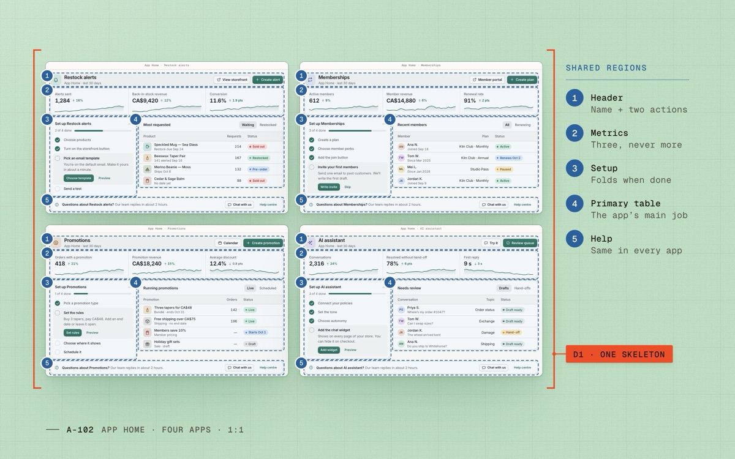
Task: Click the Create plan button
Action: click(522, 80)
